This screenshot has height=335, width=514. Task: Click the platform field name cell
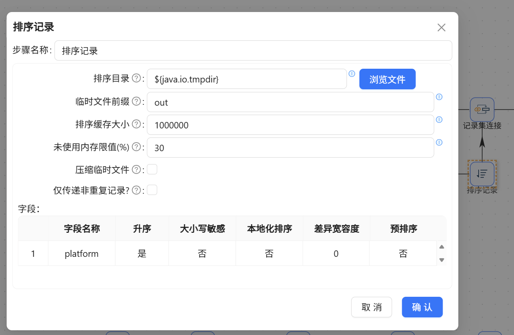click(x=82, y=253)
